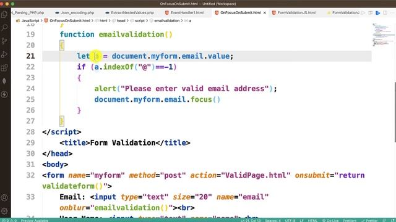Viewport: 396px width, 222px height.
Task: Click the Split Editor icon
Action: 385,12
